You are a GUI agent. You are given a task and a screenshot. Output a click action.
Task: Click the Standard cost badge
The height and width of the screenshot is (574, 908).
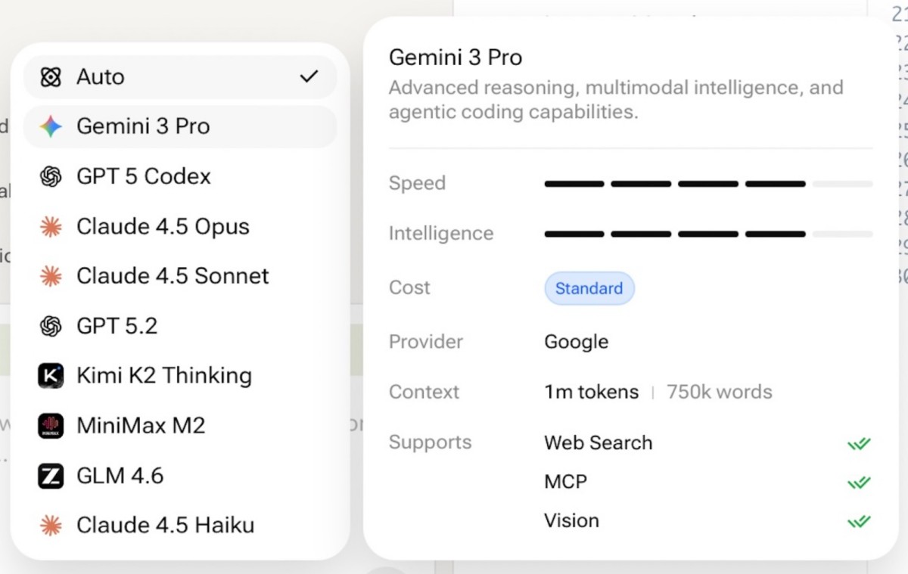(589, 288)
